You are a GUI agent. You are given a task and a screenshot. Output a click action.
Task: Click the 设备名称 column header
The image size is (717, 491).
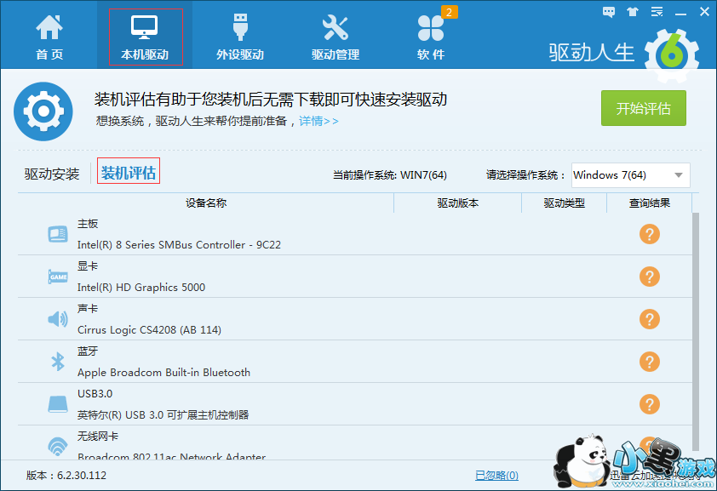206,203
